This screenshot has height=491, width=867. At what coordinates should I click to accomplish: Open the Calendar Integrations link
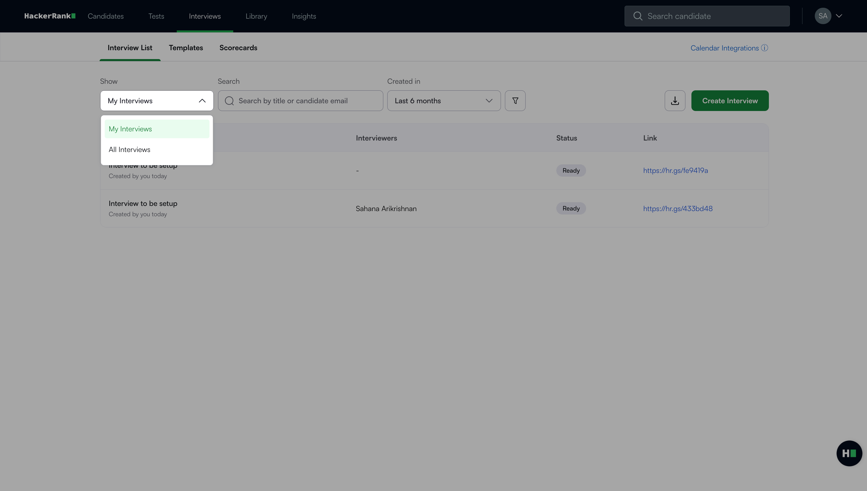(724, 48)
